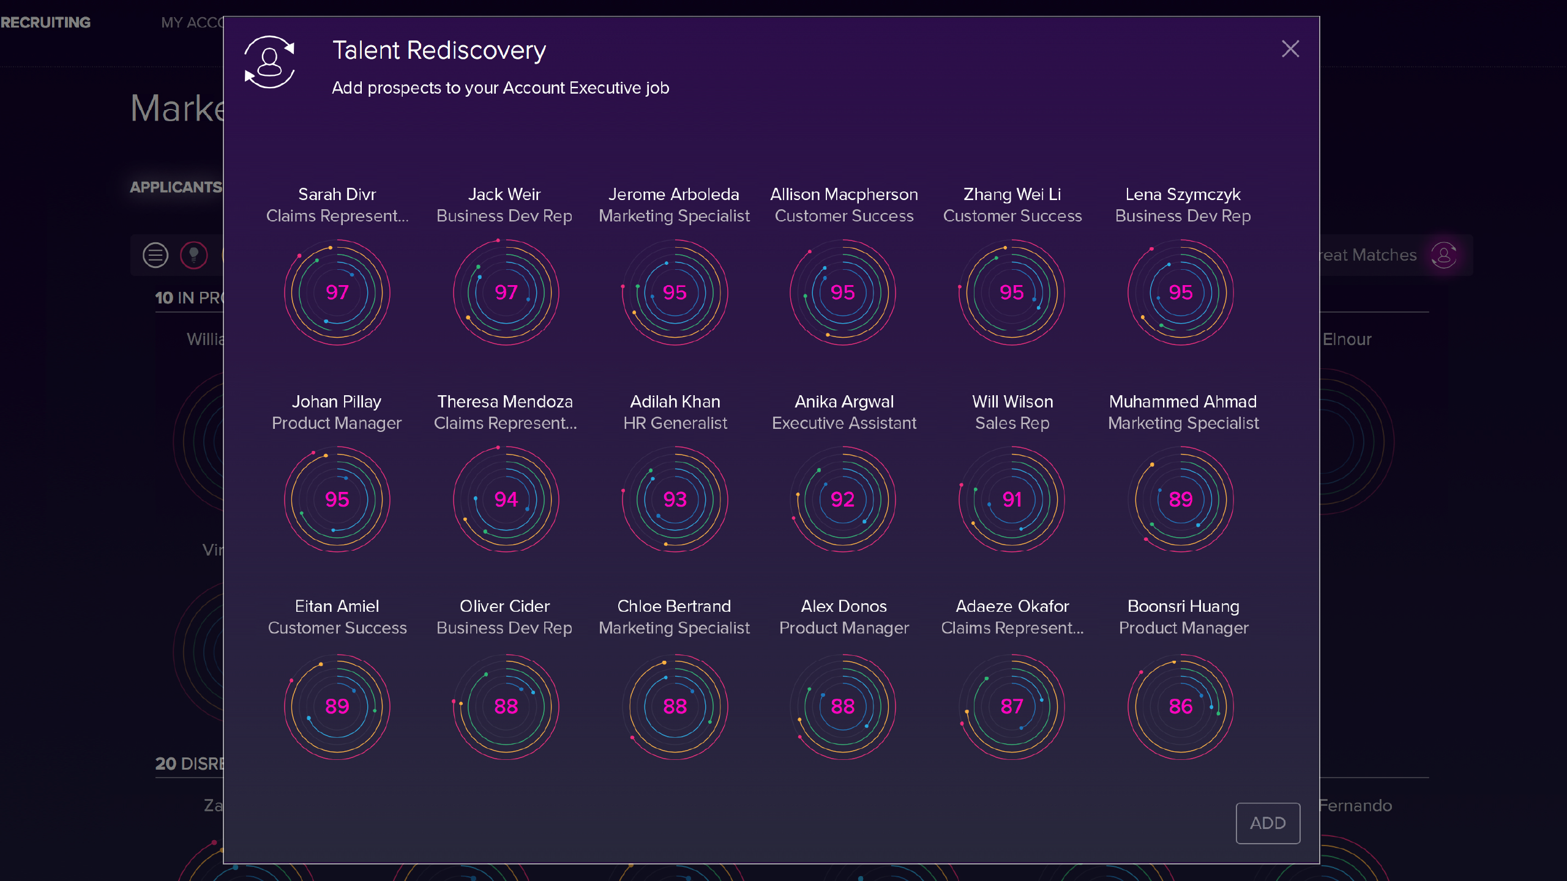Select Boonsri Huang's 86 score ring
This screenshot has height=881, width=1567.
click(x=1181, y=707)
